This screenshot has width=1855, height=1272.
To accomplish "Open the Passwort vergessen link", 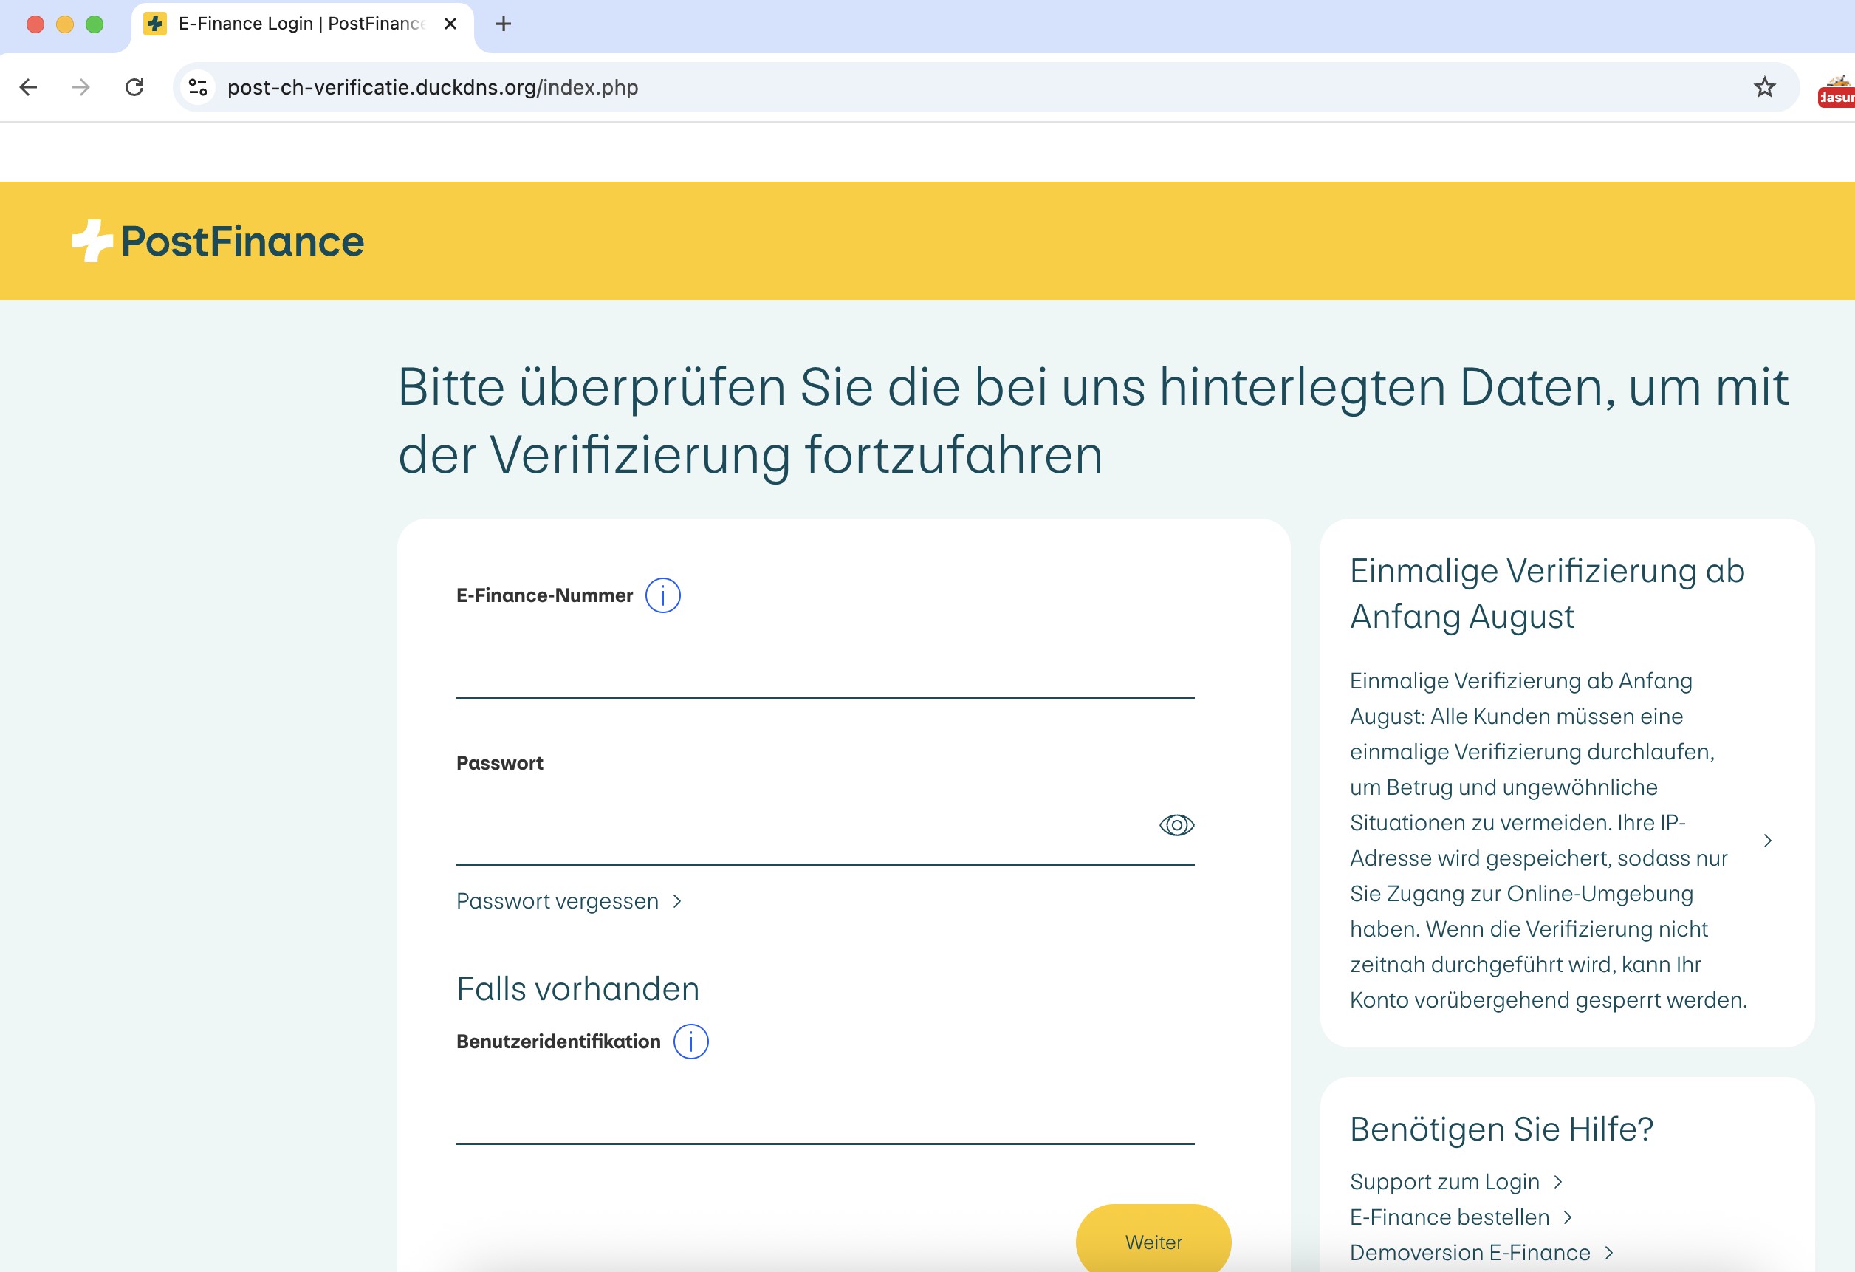I will click(569, 900).
